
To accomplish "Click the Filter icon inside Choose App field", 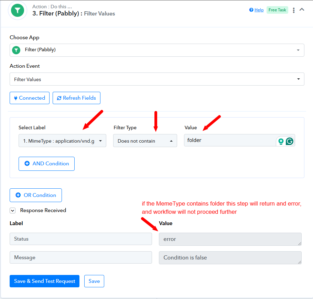I will pyautogui.click(x=16, y=50).
